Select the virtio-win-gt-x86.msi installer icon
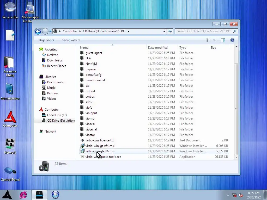Screen dimensions: 267x200 tap(82, 151)
